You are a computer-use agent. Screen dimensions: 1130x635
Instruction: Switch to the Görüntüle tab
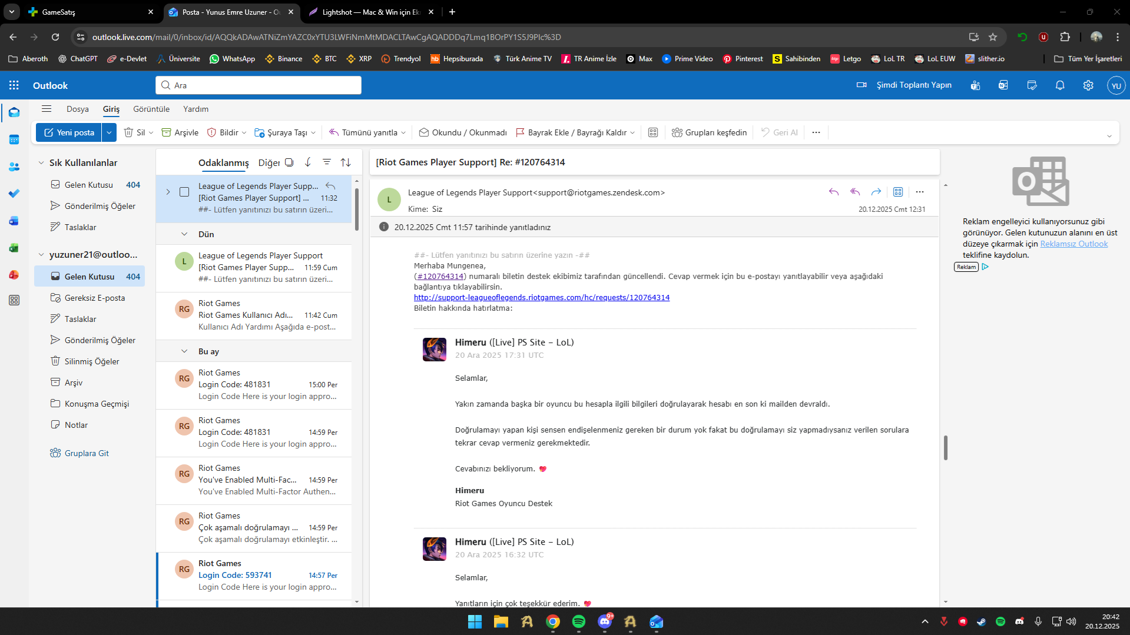(151, 109)
